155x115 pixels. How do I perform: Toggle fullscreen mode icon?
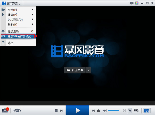(x=125, y=110)
